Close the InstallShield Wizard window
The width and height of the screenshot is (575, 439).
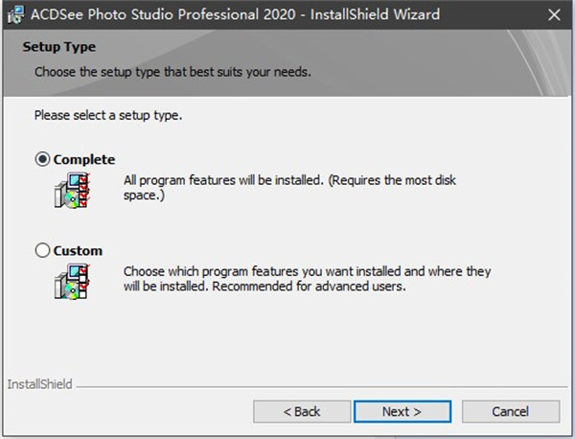(553, 14)
